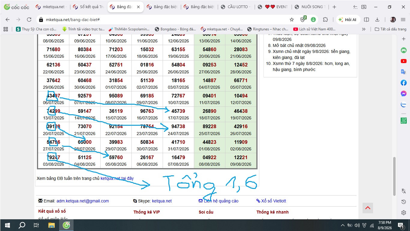This screenshot has height=231, width=410.
Task: Switch to the CẦU LOTTO tab
Action: click(x=236, y=7)
